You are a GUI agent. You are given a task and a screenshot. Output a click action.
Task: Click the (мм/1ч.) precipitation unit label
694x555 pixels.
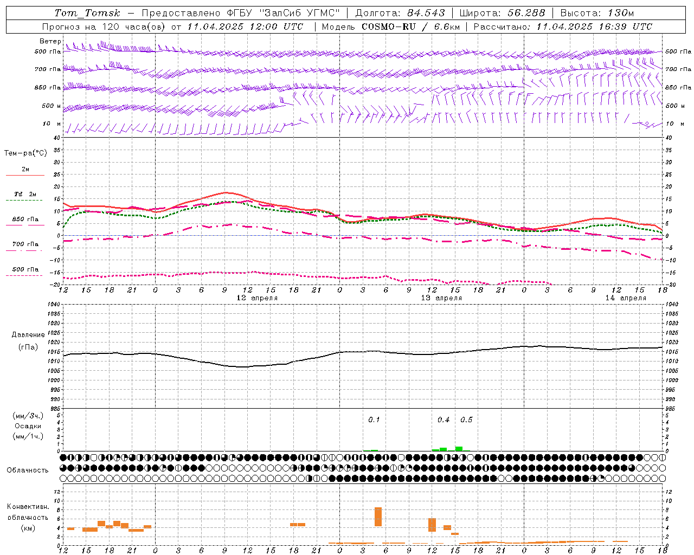(x=28, y=436)
